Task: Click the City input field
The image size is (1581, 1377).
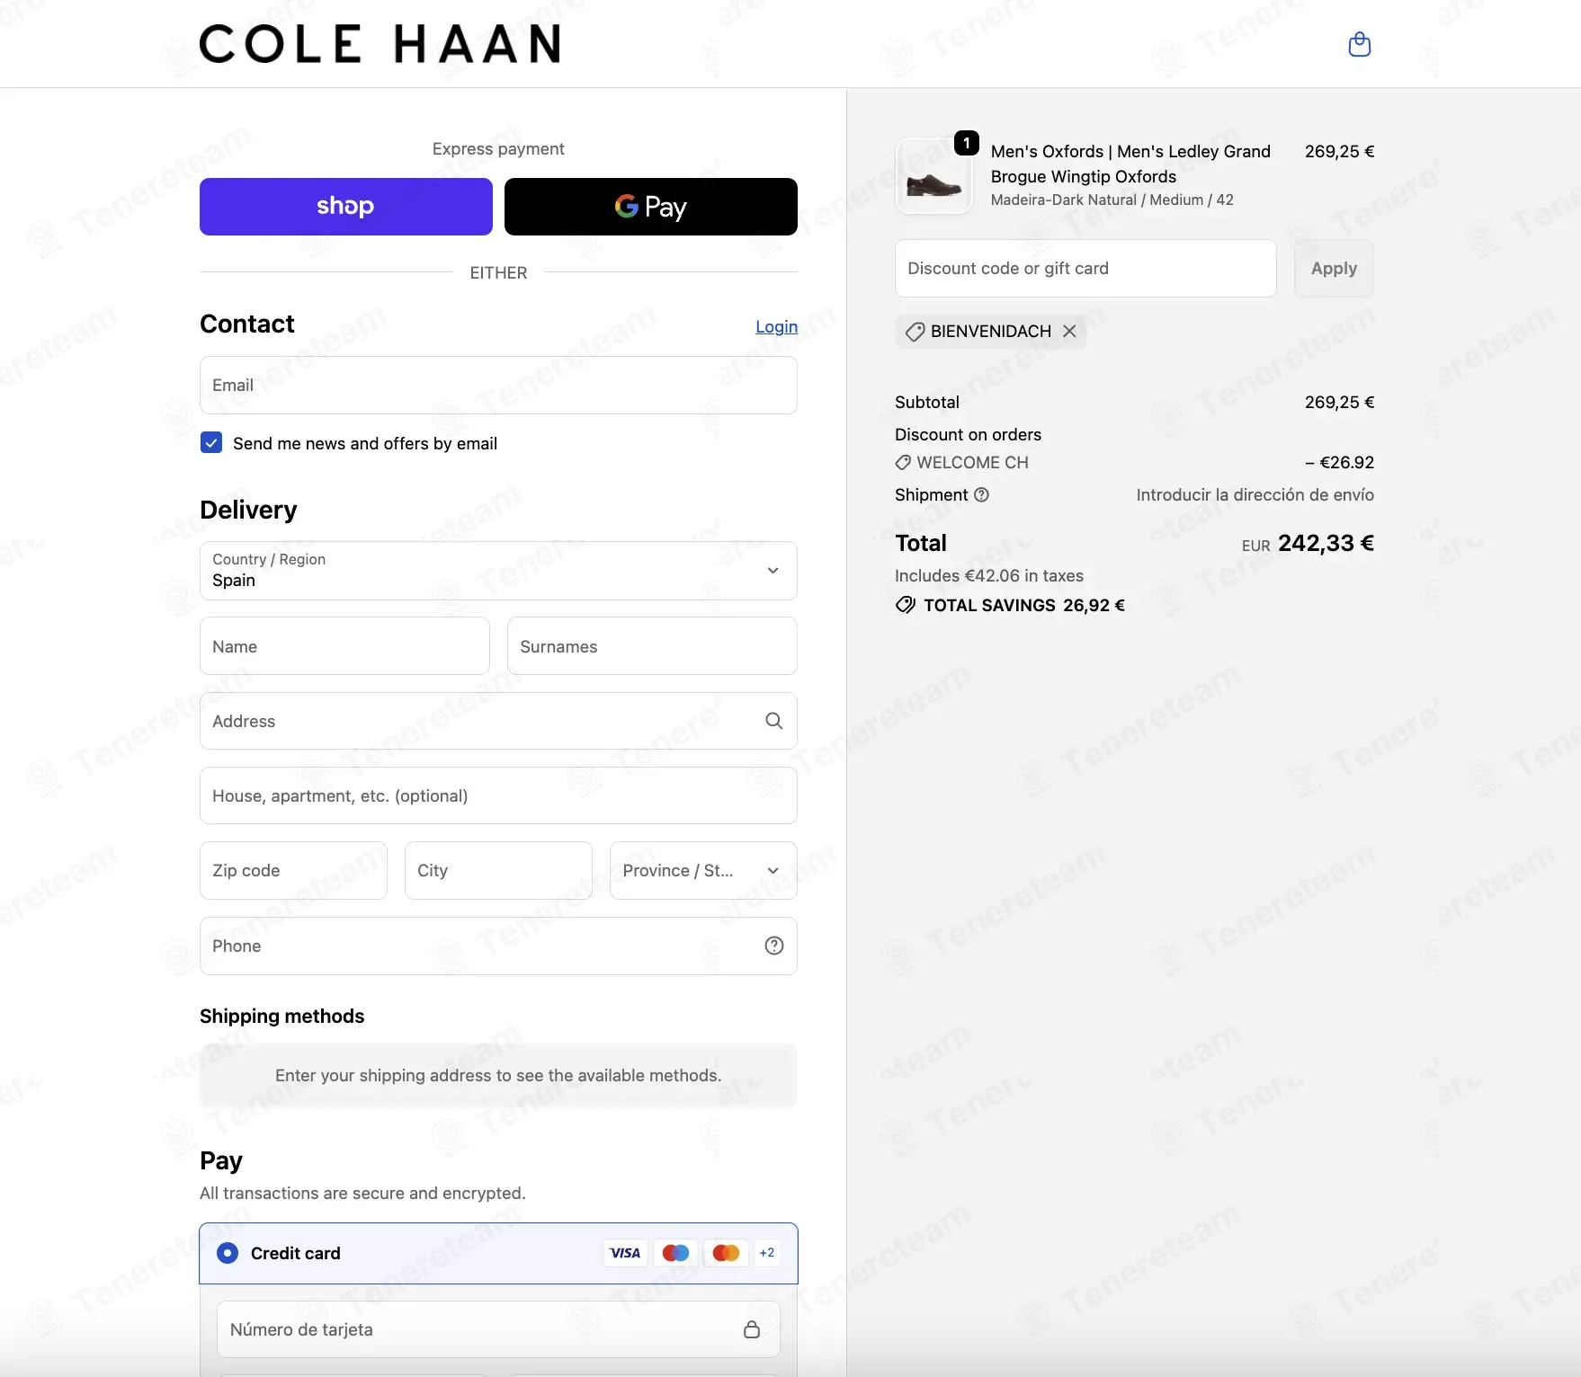Action: tap(498, 871)
